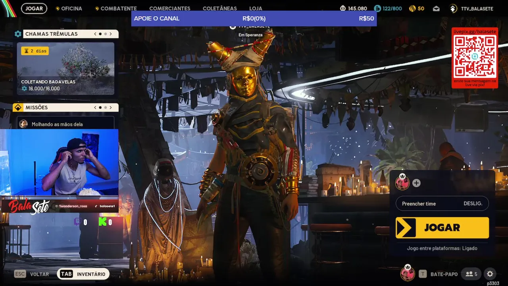This screenshot has height=286, width=508.
Task: Open the COMERCIANTES tab
Action: pos(169,8)
